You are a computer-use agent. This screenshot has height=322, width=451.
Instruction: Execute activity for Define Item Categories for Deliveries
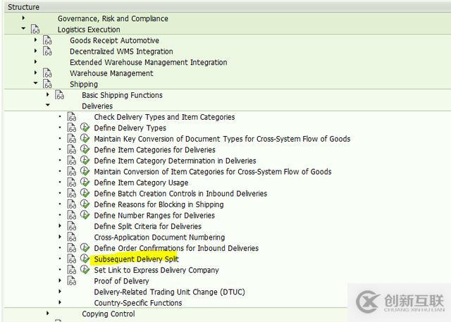coord(85,149)
